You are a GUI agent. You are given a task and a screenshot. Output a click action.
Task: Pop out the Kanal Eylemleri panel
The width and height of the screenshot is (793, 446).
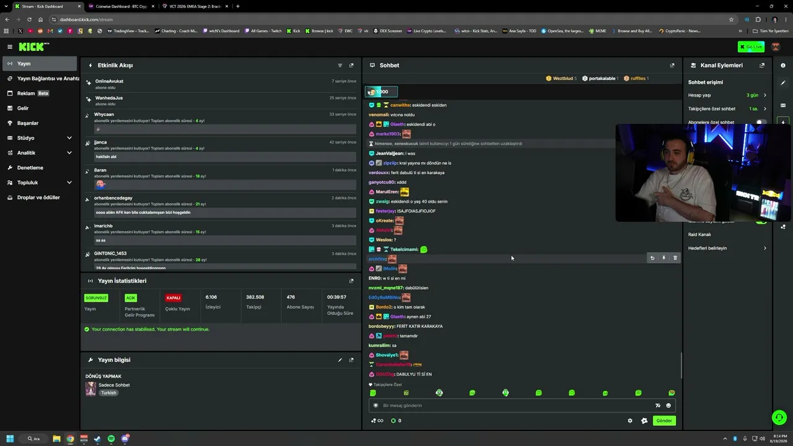[762, 65]
